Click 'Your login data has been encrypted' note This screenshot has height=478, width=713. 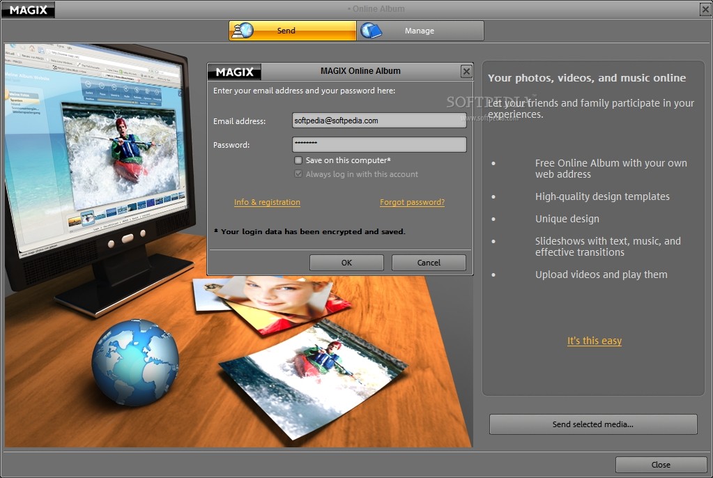click(x=309, y=231)
